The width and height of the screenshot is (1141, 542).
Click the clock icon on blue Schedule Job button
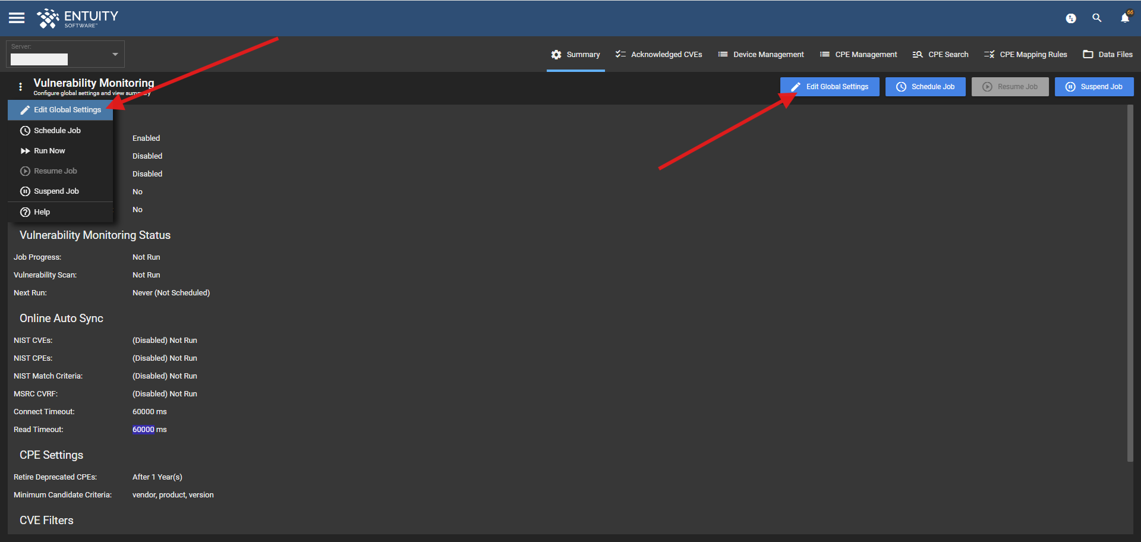(901, 87)
